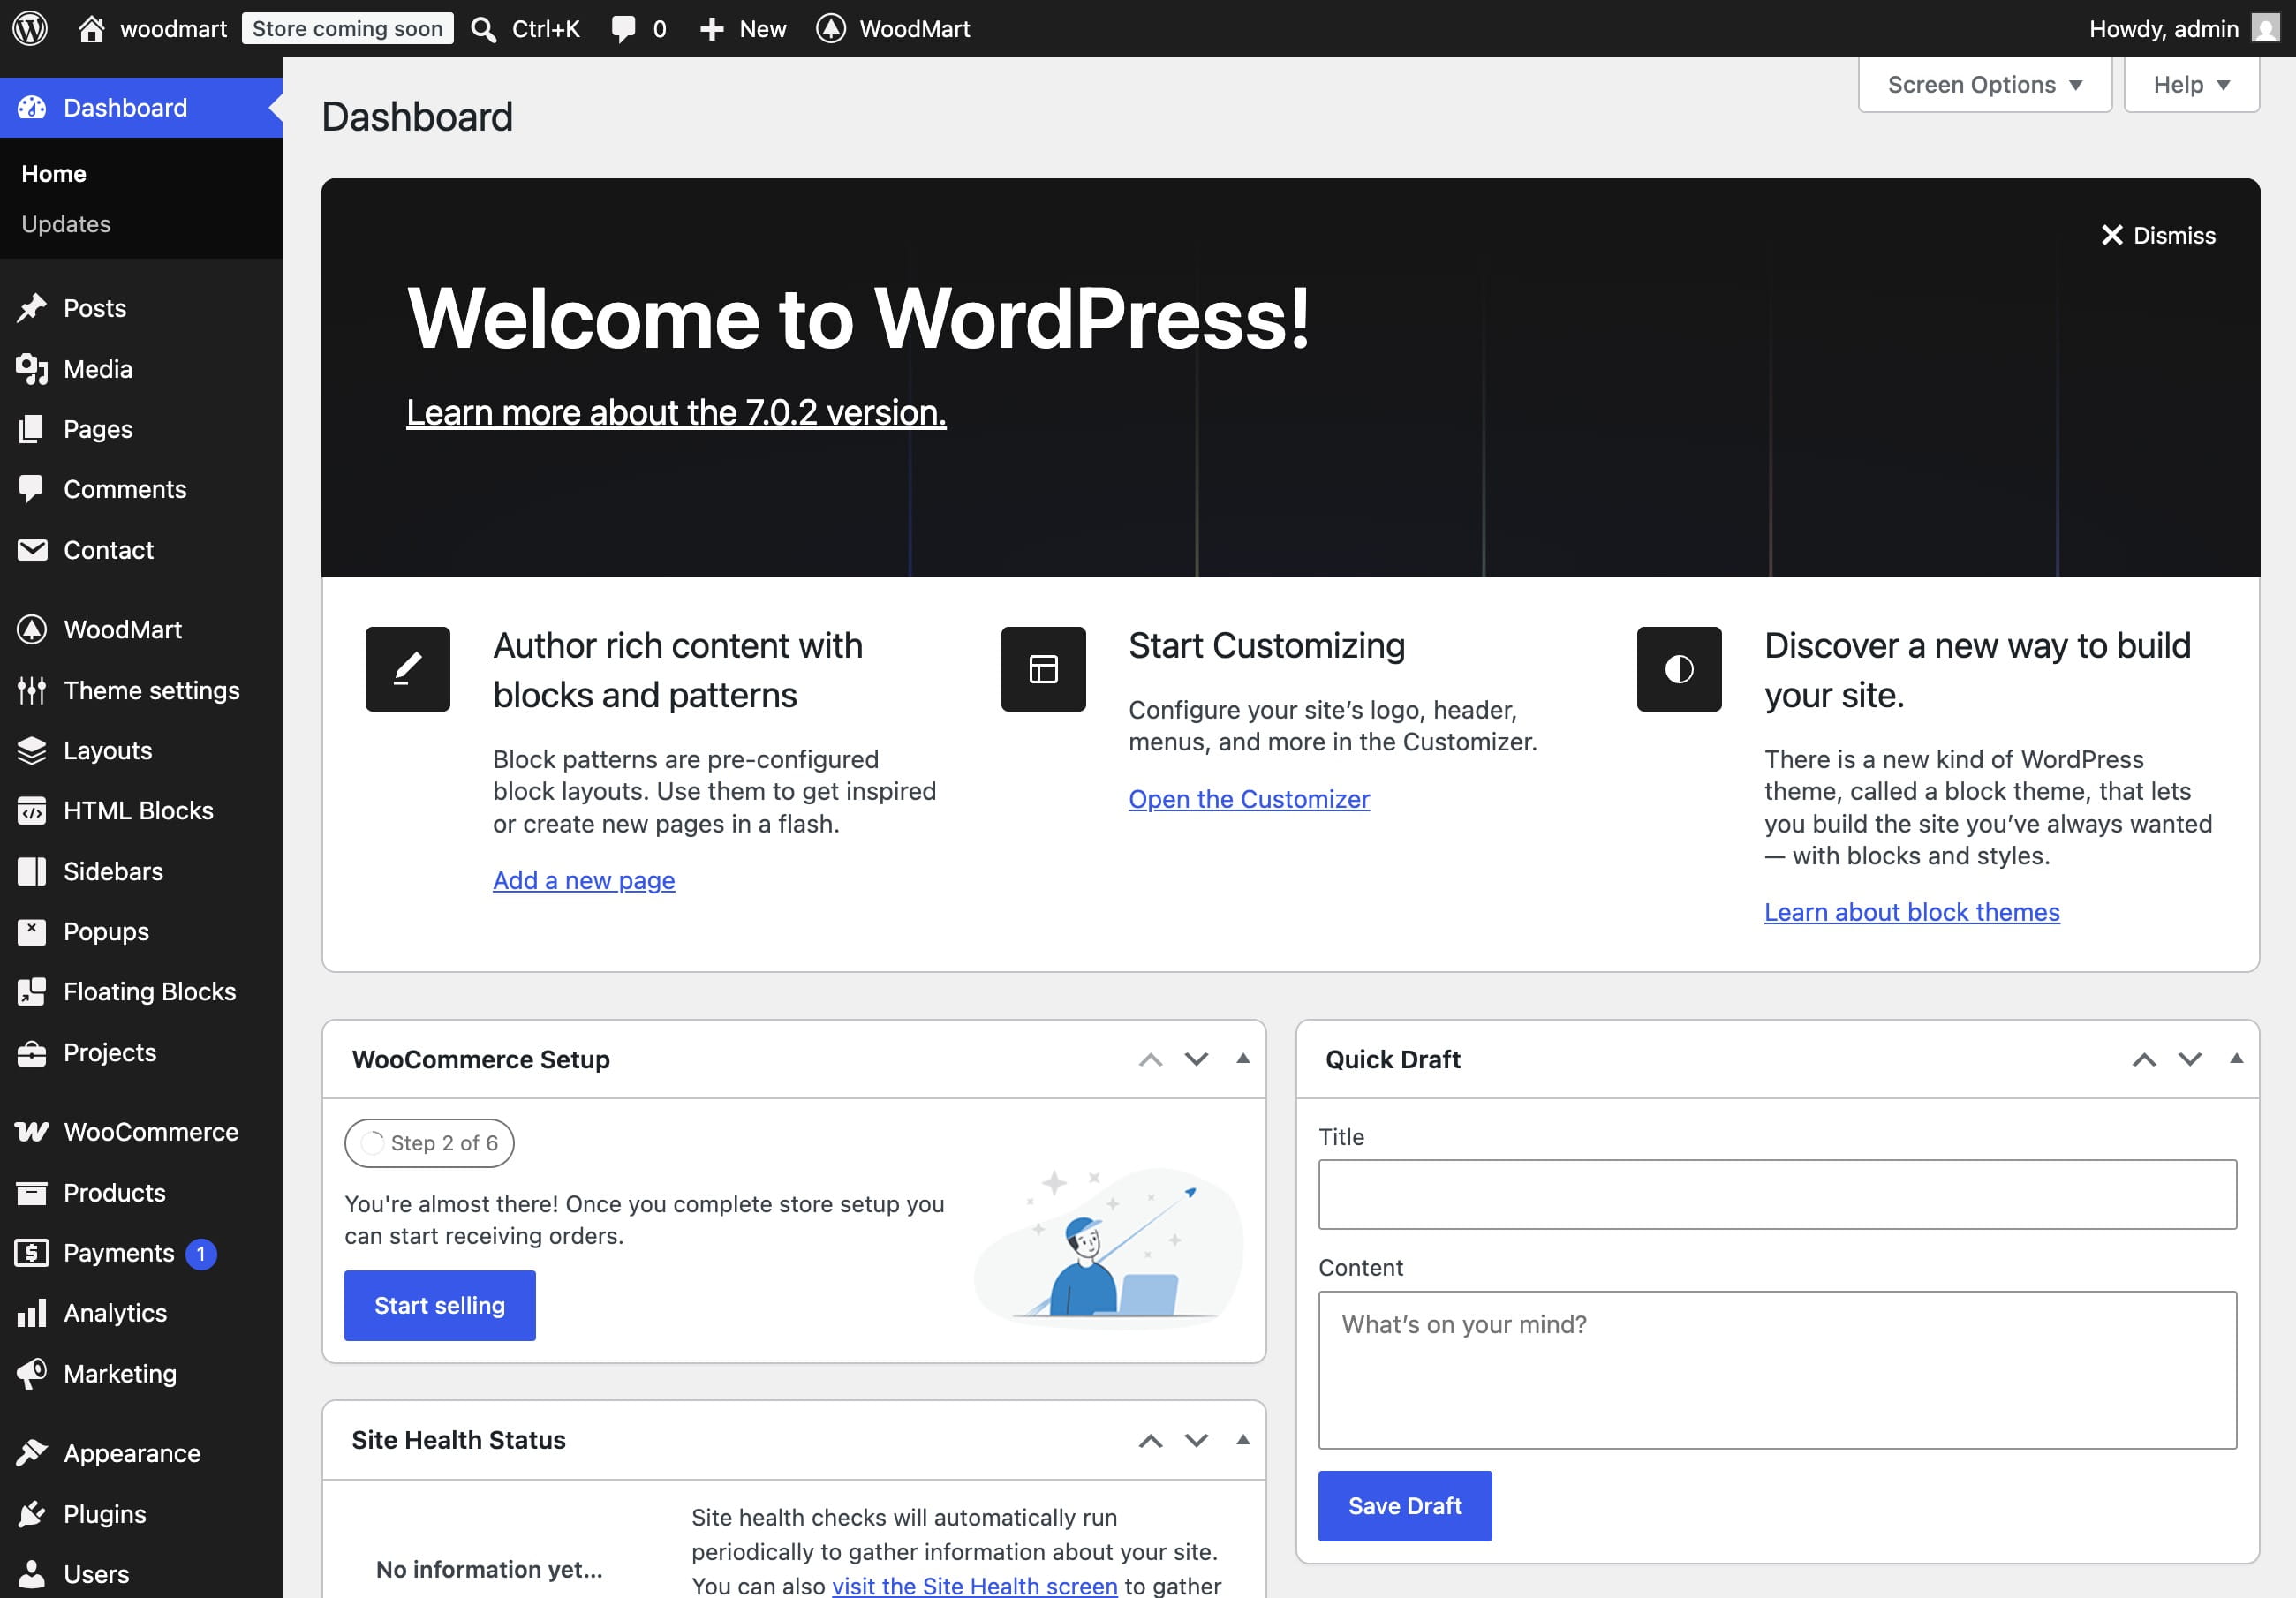
Task: Click the Open the Customizer link
Action: point(1249,799)
